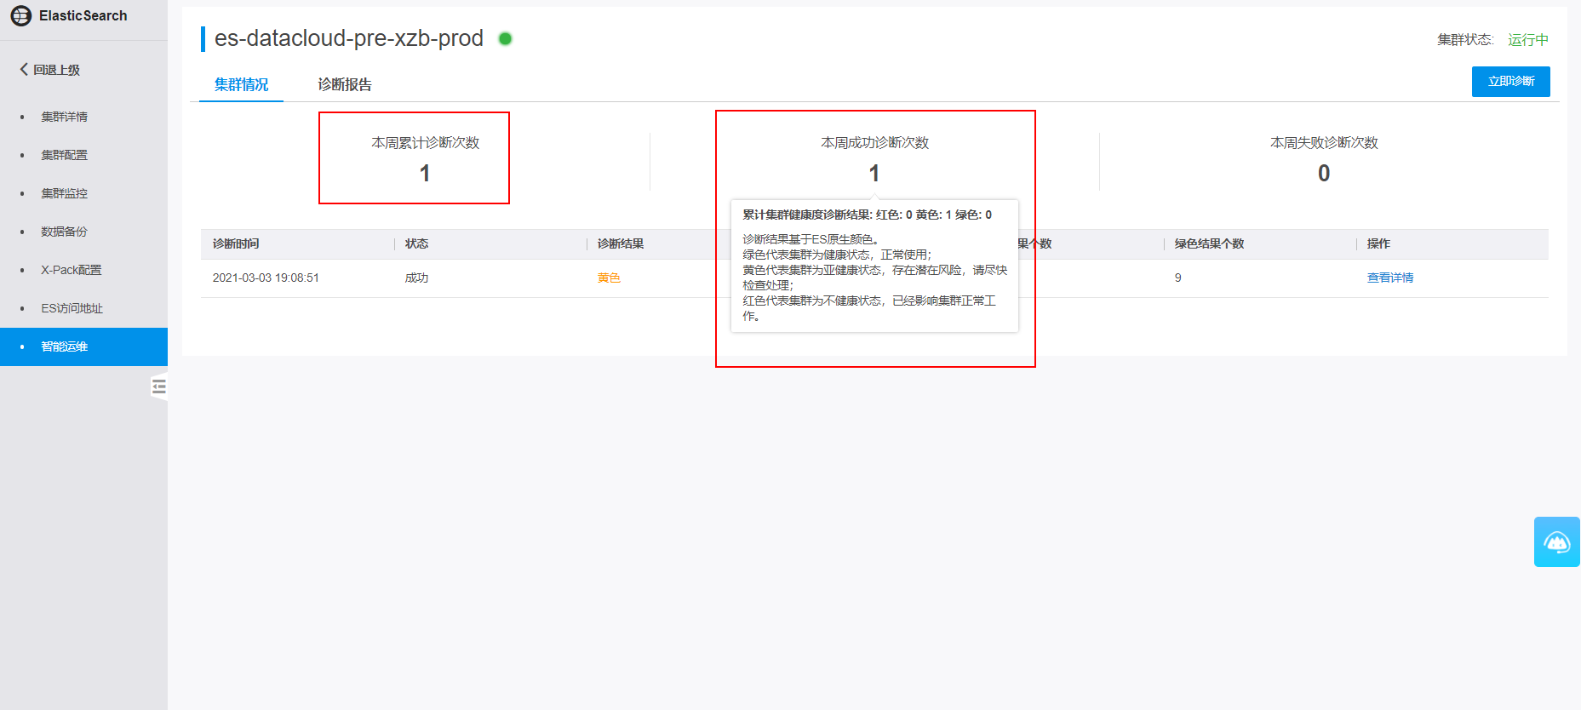The height and width of the screenshot is (710, 1581).
Task: Click the 回退上级 back link
Action: (x=57, y=70)
